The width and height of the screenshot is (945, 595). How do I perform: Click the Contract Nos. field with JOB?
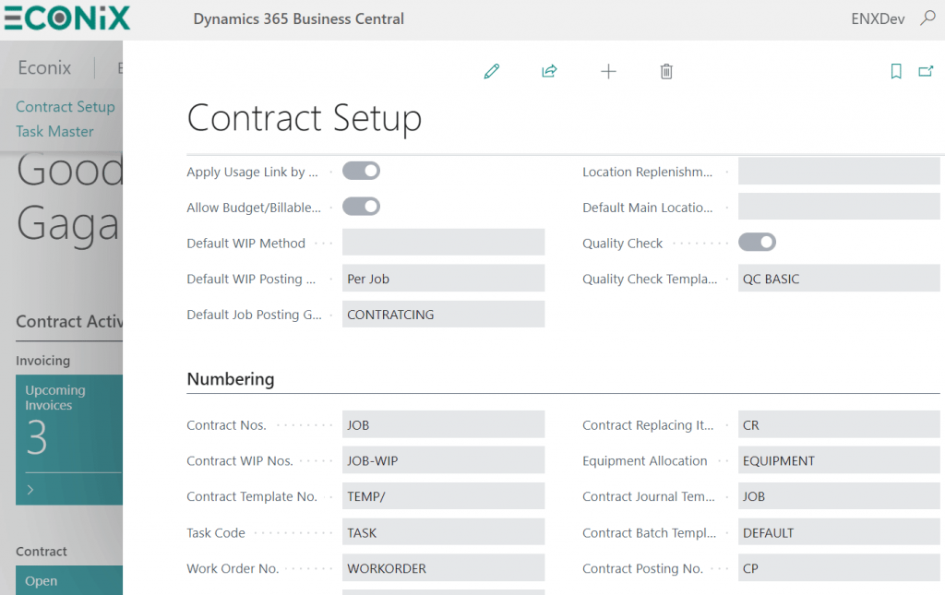pyautogui.click(x=443, y=425)
